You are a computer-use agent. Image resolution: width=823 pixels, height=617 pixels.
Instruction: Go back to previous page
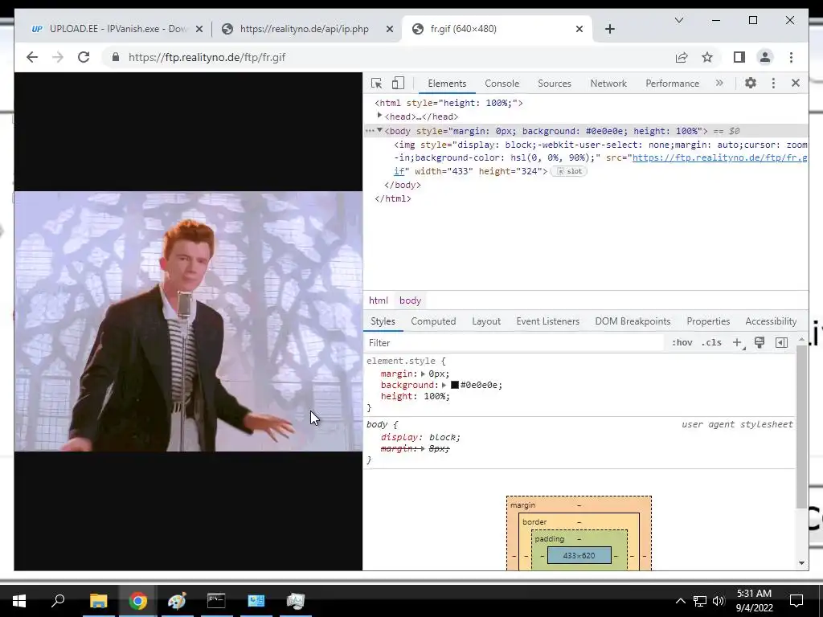point(32,57)
